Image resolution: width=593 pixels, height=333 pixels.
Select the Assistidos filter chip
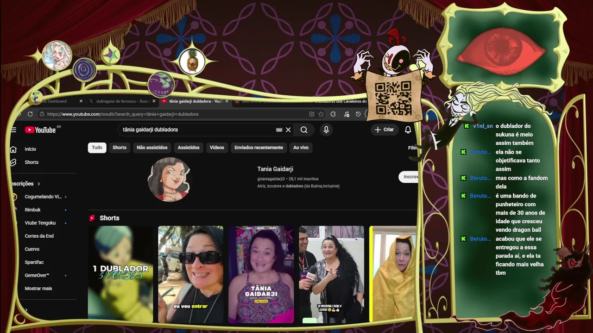[x=189, y=148]
